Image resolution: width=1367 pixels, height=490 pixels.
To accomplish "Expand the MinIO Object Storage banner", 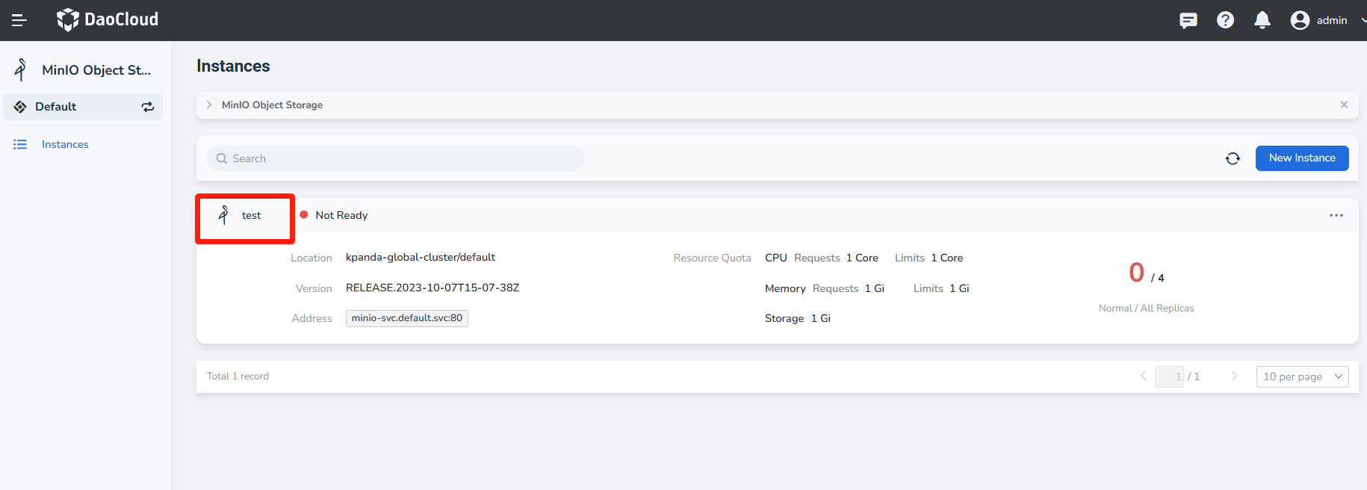I will point(209,105).
